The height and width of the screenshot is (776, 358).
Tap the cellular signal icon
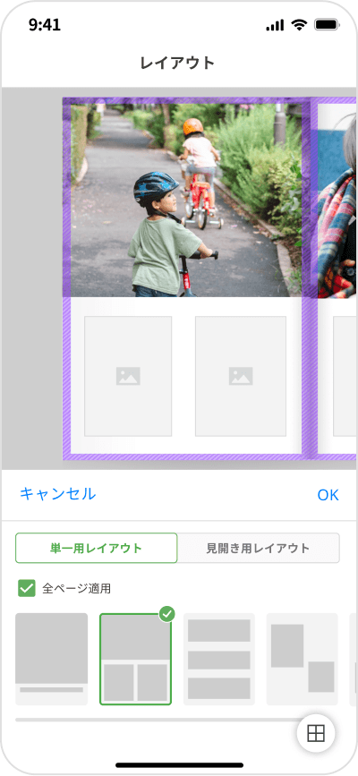[275, 25]
